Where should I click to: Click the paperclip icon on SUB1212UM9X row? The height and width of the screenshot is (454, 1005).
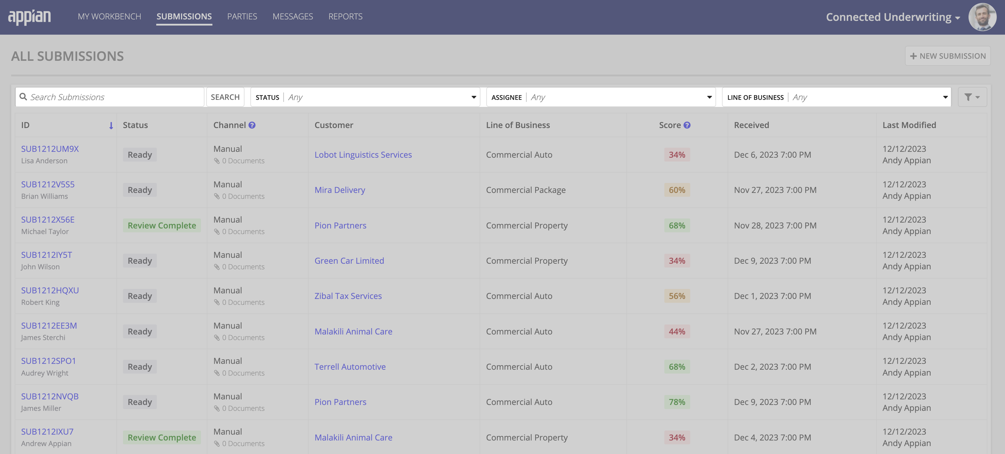pyautogui.click(x=217, y=160)
